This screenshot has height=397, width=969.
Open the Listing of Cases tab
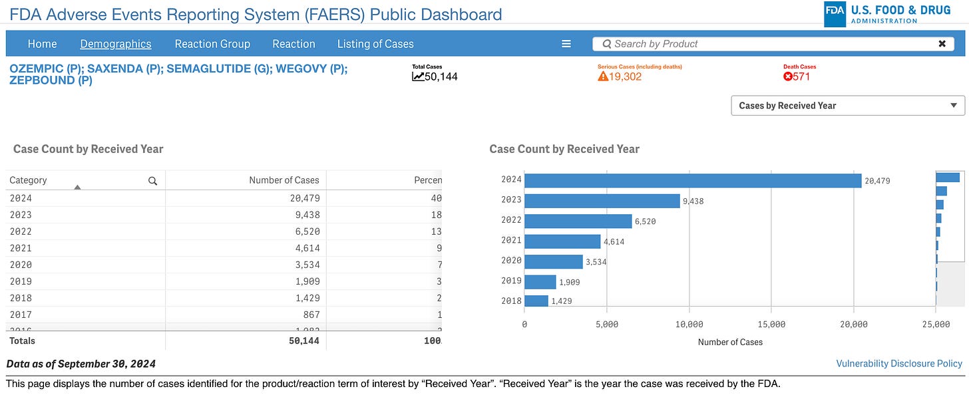(375, 44)
